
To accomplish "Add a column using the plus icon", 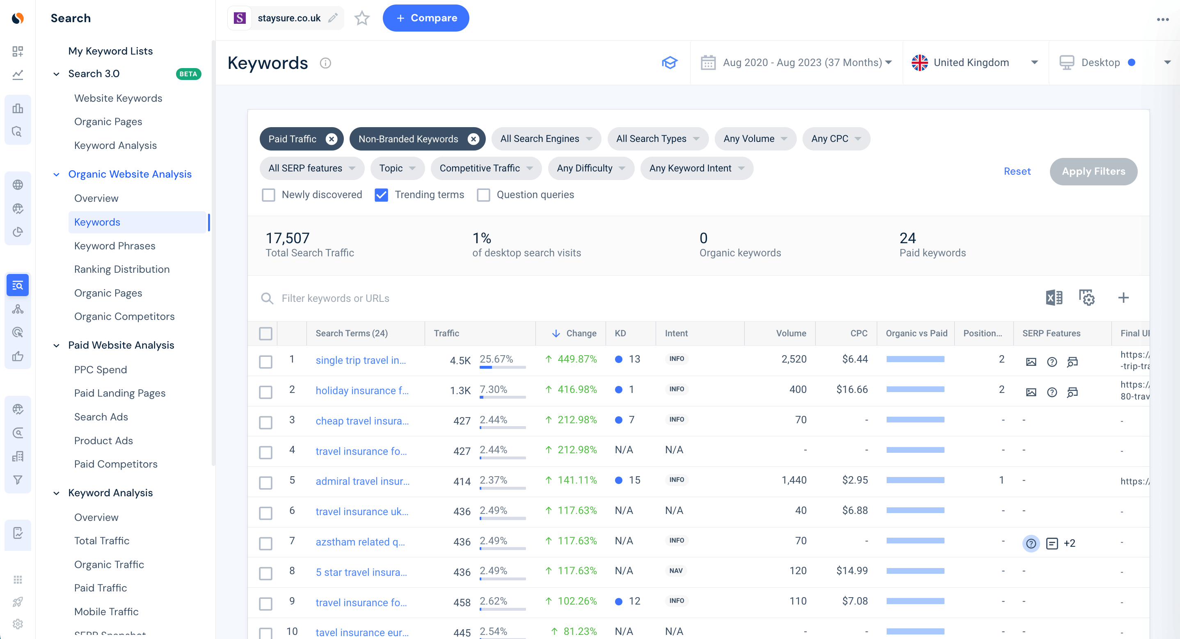I will pos(1123,298).
